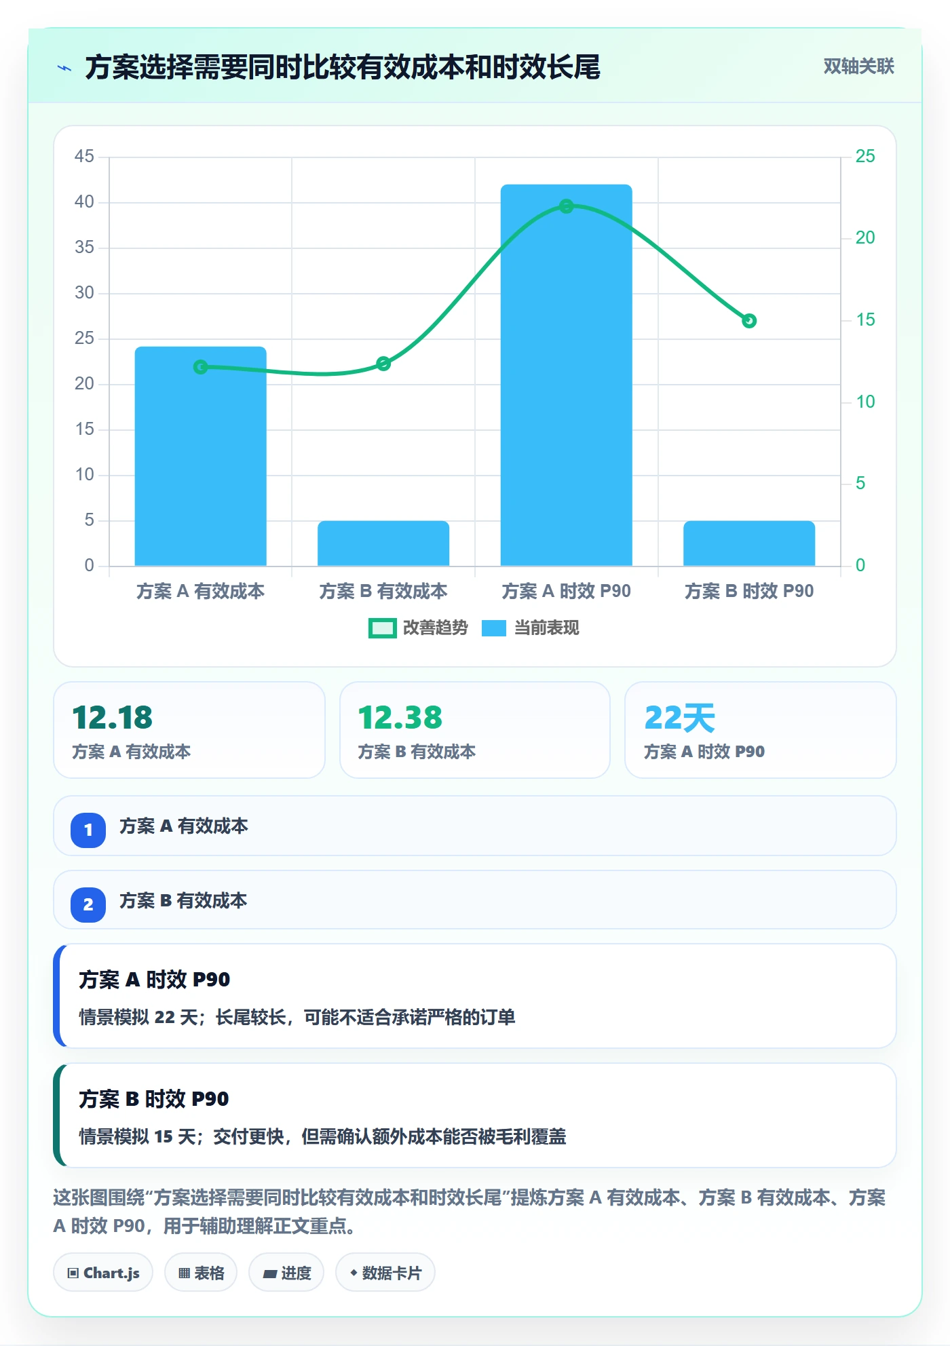The height and width of the screenshot is (1346, 950).
Task: Click x-axis label 方案 A 时效 P90
Action: pos(567,592)
